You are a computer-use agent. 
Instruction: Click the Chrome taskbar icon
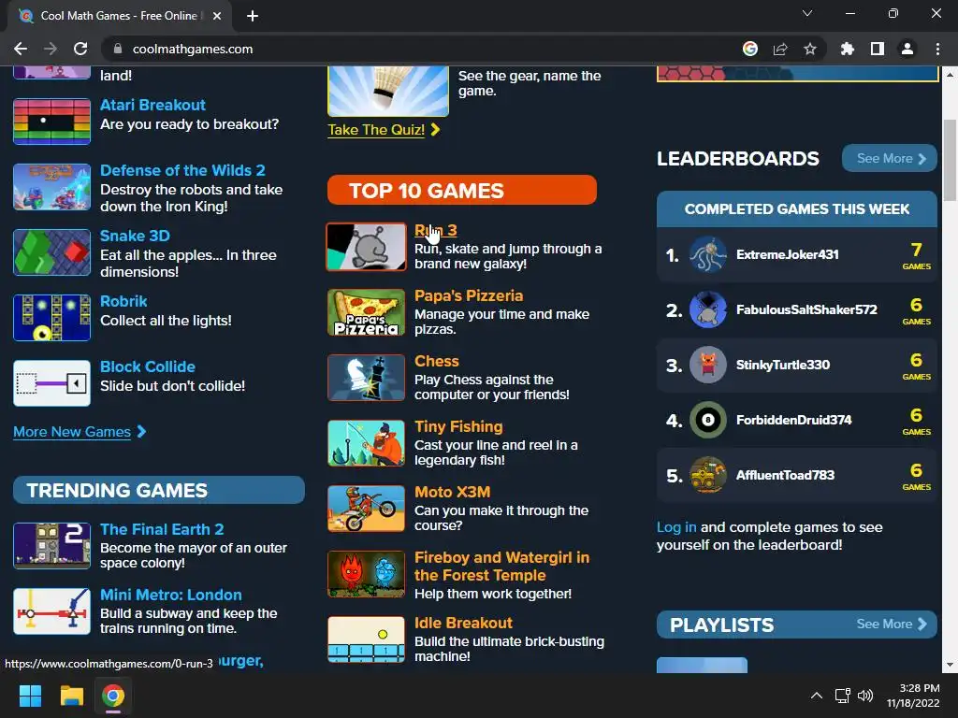coord(113,696)
